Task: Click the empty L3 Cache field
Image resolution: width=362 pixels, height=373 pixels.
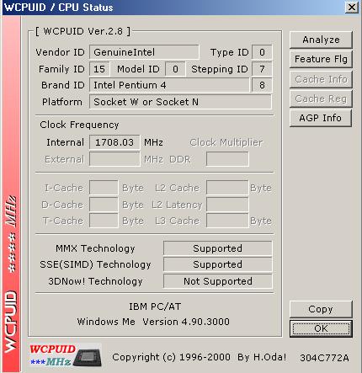Action: (227, 221)
